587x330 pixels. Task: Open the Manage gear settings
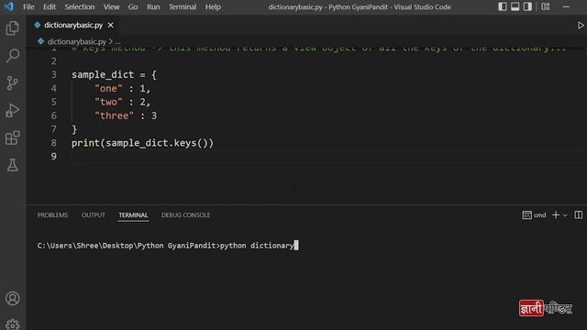pyautogui.click(x=12, y=324)
